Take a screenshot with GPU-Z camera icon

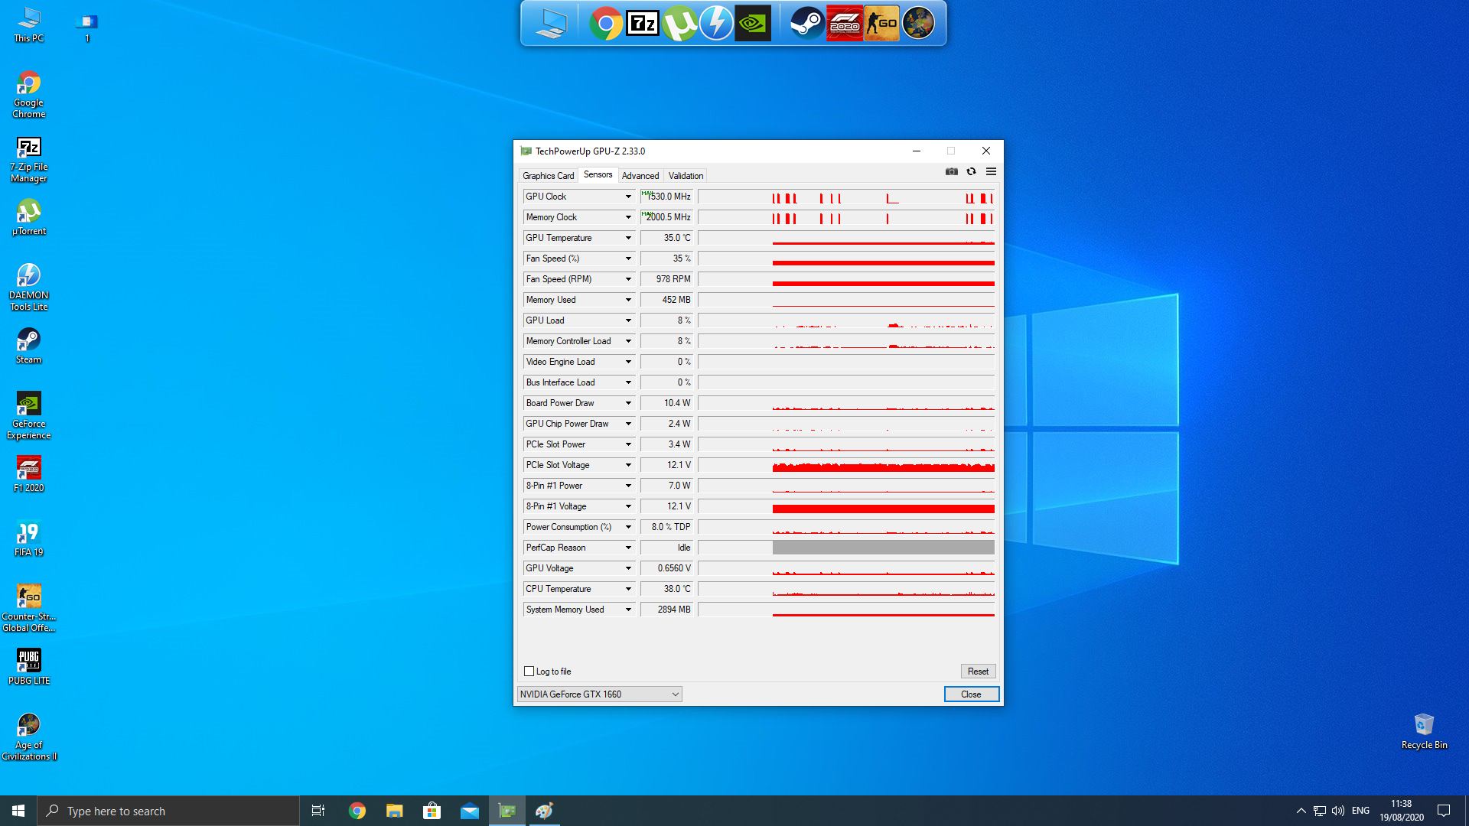951,171
